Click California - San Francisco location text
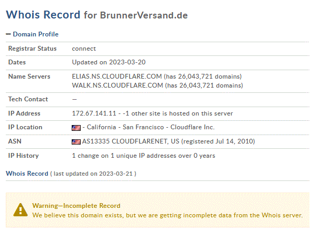310x229 pixels. [125, 127]
